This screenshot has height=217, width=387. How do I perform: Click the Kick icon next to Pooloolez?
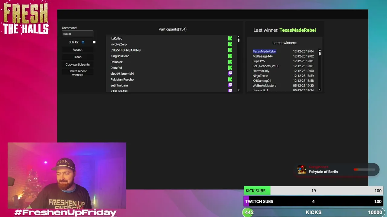click(x=230, y=62)
